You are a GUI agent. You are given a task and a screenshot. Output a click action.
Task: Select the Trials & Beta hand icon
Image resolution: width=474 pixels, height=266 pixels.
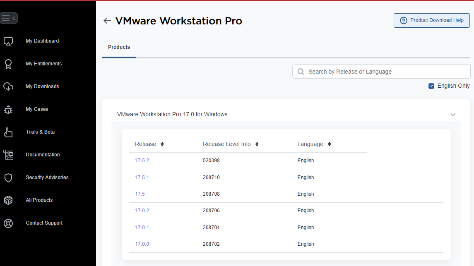[x=8, y=132]
